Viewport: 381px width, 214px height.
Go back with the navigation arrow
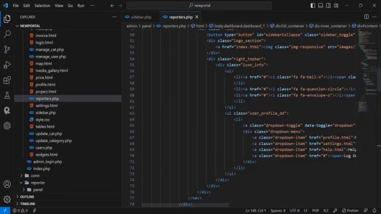[113, 5]
